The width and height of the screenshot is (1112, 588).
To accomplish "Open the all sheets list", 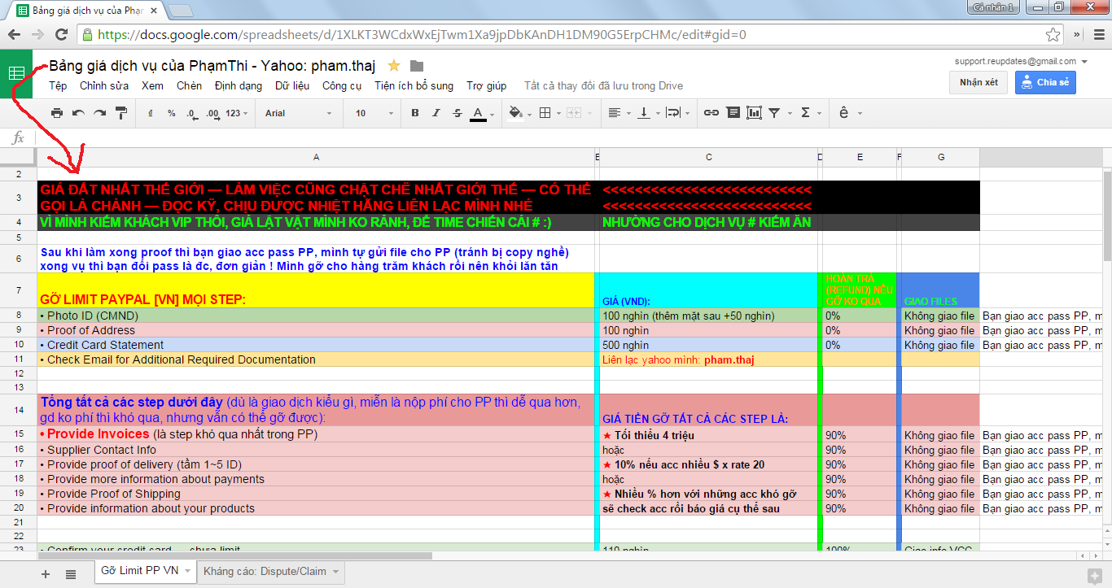I will click(x=71, y=573).
